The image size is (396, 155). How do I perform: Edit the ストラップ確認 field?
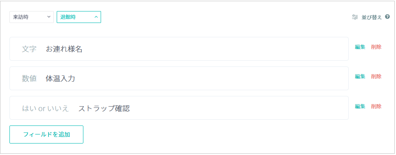pyautogui.click(x=360, y=106)
